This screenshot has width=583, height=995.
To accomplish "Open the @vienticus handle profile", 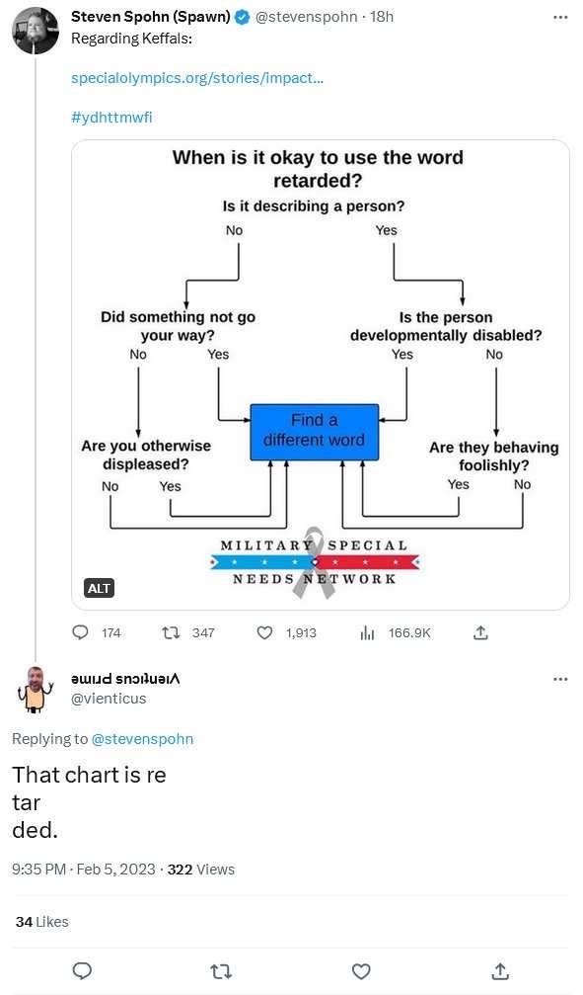I will [109, 699].
